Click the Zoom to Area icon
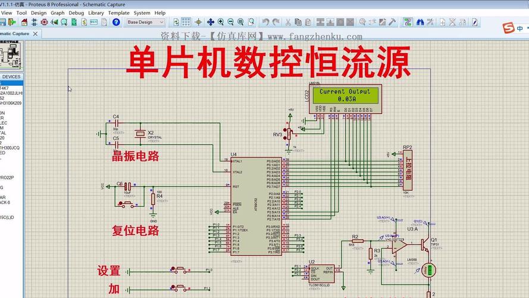The height and width of the screenshot is (298, 529). [x=251, y=22]
